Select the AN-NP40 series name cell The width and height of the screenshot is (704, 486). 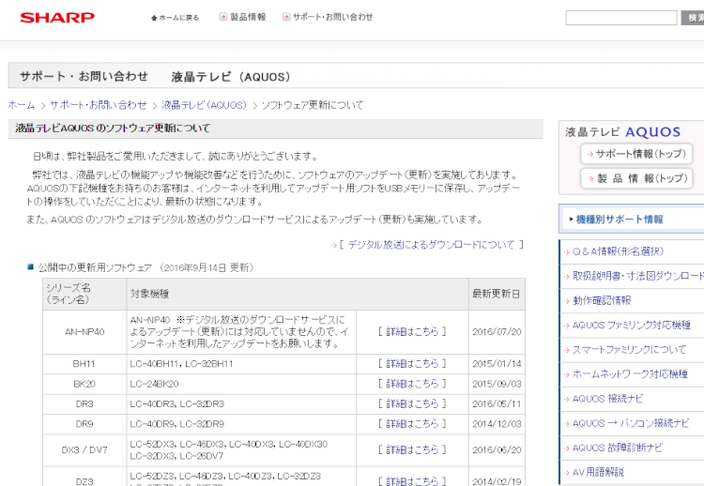point(84,332)
